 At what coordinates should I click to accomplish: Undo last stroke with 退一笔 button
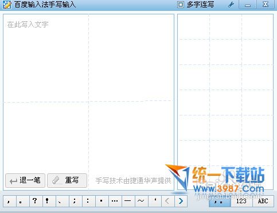point(25,180)
